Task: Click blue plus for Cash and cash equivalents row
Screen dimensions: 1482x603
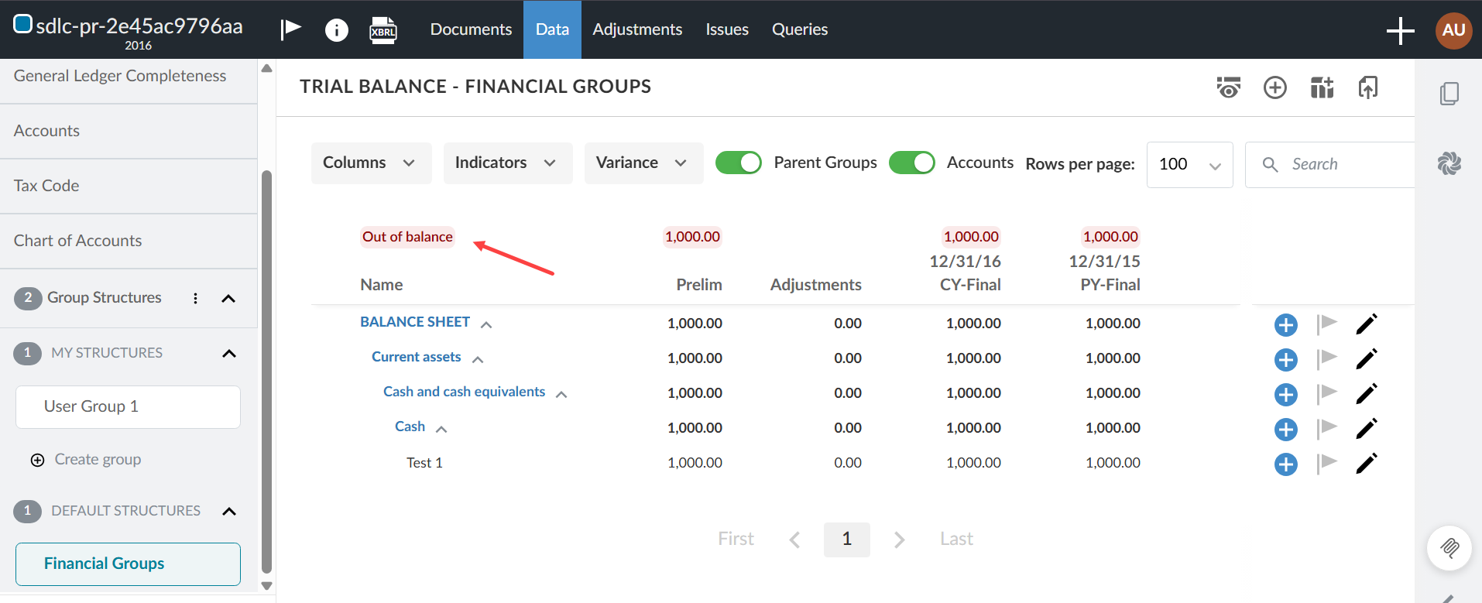Action: pyautogui.click(x=1286, y=395)
